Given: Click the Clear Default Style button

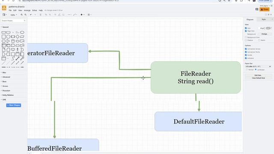Looking at the screenshot, I should tap(258, 78).
